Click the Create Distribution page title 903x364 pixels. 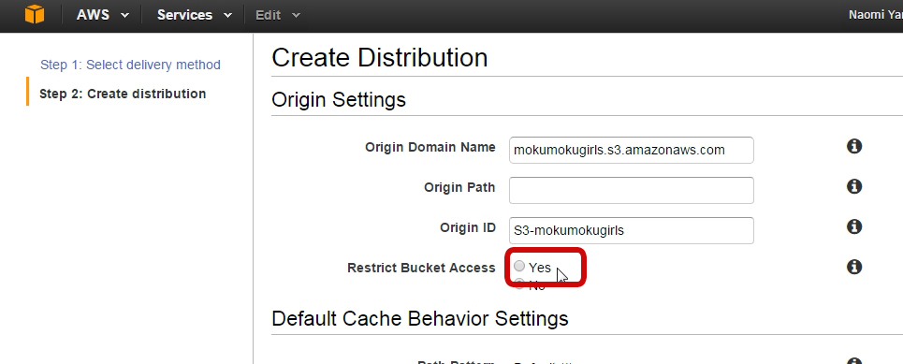click(380, 58)
